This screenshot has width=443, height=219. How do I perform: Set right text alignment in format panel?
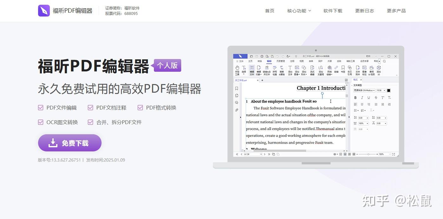[x=369, y=104]
